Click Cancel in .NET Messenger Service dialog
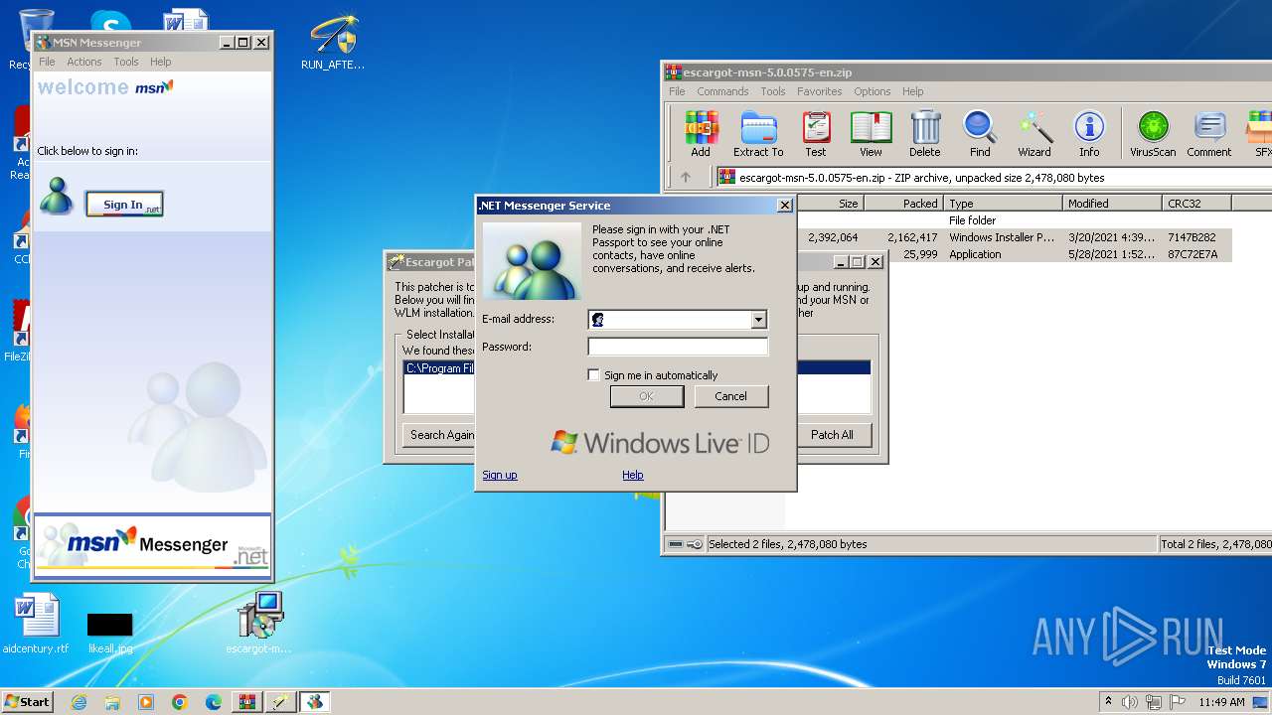Viewport: 1272px width, 715px height. click(x=730, y=396)
